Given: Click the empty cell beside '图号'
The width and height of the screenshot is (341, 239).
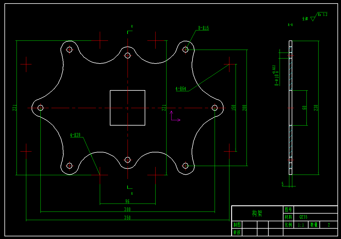Looking at the screenshot, I should 316,210.
